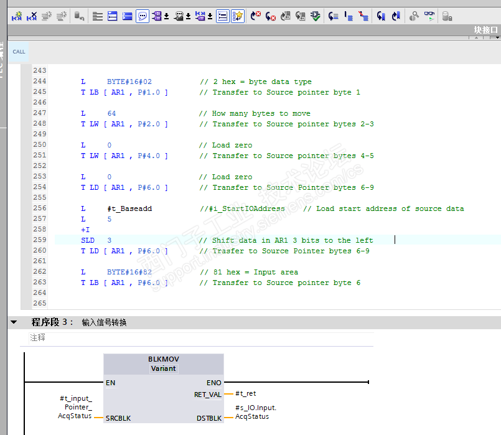501x435 pixels.
Task: Click the Add row icon beside Insert row
Action: pyautogui.click(x=62, y=16)
